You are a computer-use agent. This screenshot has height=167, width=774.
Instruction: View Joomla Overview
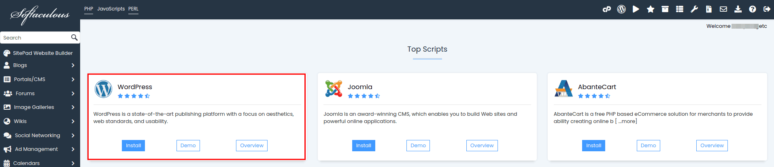[x=482, y=146]
